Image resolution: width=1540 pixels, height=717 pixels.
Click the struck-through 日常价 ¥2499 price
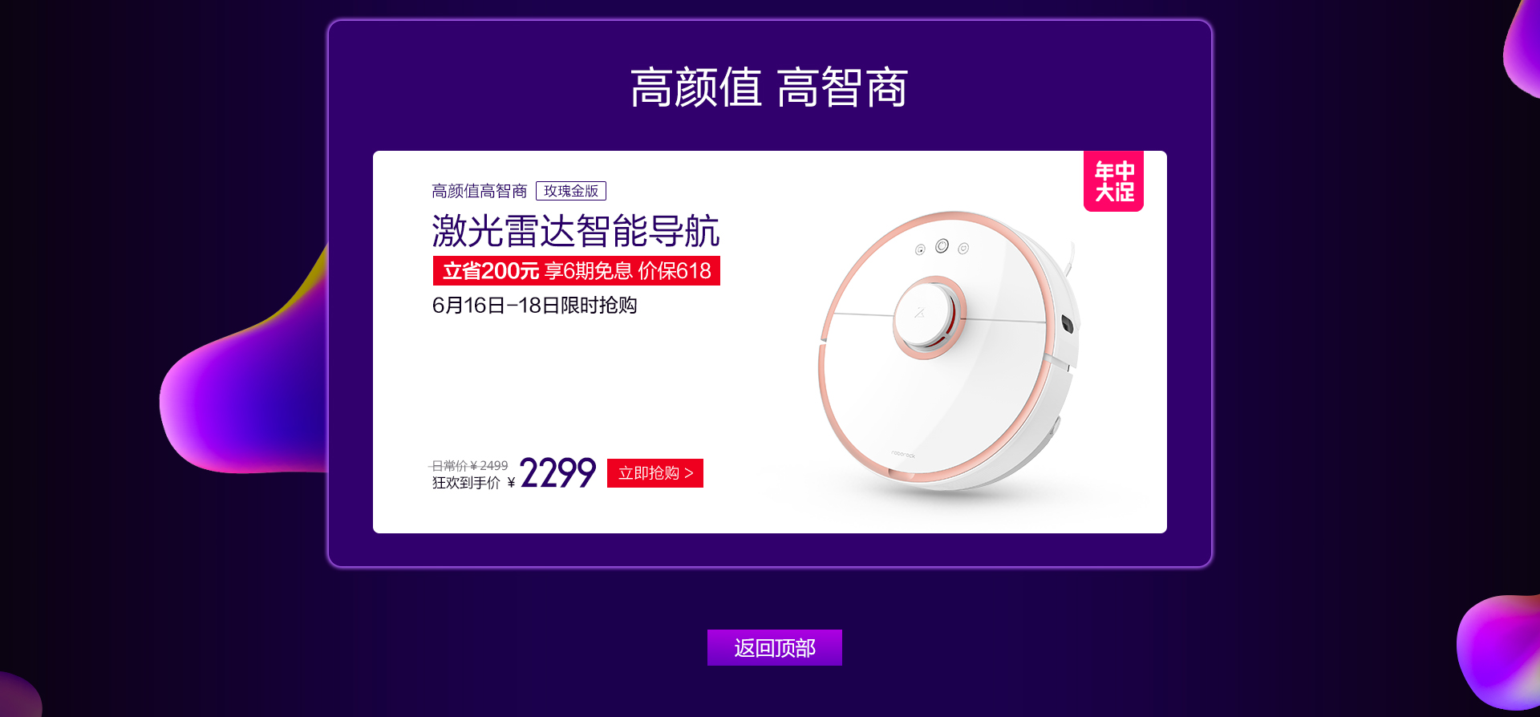point(469,466)
